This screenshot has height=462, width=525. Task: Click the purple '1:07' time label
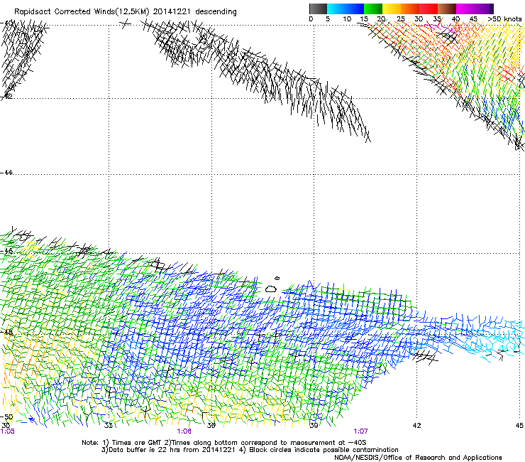pyautogui.click(x=360, y=431)
